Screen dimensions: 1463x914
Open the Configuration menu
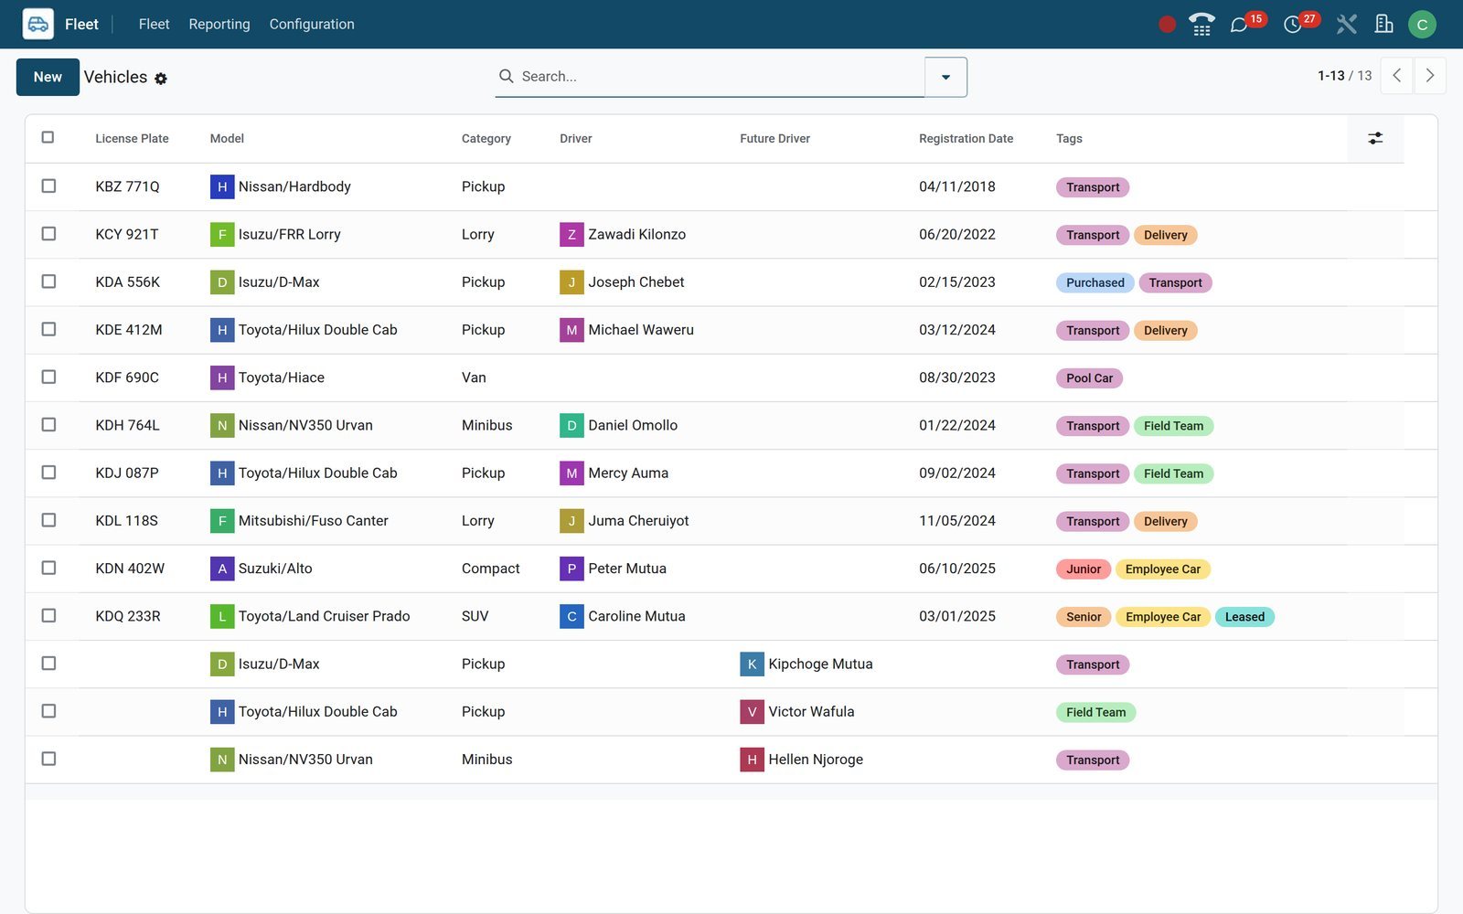pos(312,25)
